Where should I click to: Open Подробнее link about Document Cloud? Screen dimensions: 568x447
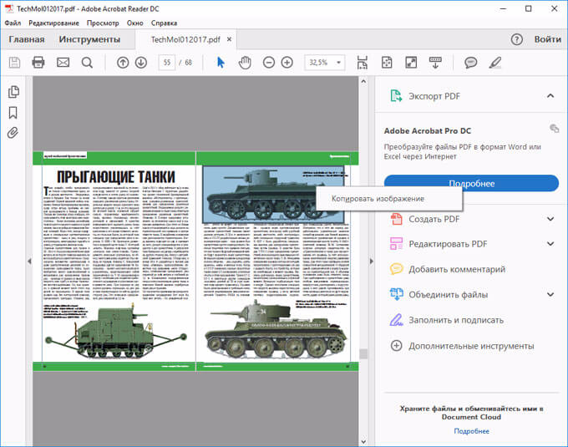coord(471,431)
